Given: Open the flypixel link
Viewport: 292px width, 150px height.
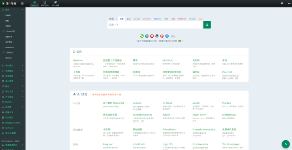Looking at the screenshot, I should tap(167, 115).
